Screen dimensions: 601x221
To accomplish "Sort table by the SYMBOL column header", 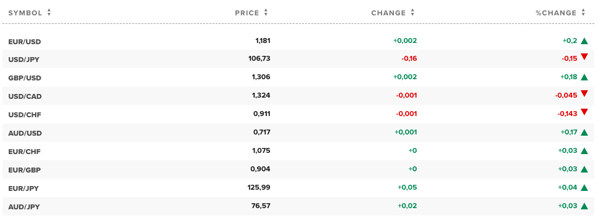I will 25,13.
